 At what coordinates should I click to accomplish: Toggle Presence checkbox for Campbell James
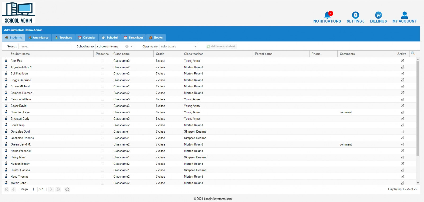102,93
